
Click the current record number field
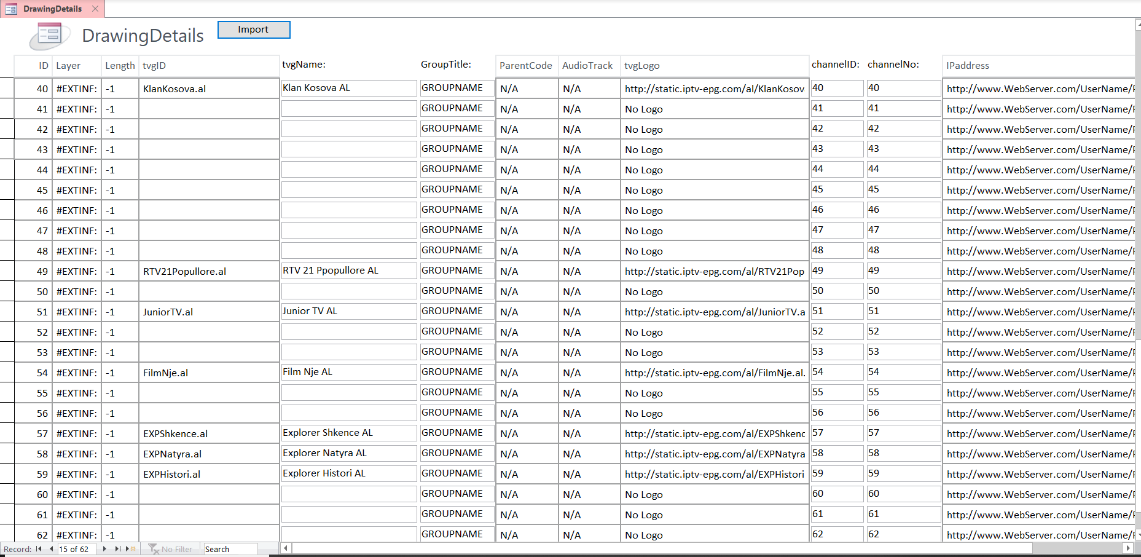[77, 549]
